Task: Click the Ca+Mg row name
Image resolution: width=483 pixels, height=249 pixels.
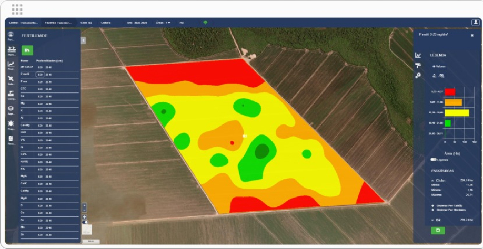Action: 25,126
